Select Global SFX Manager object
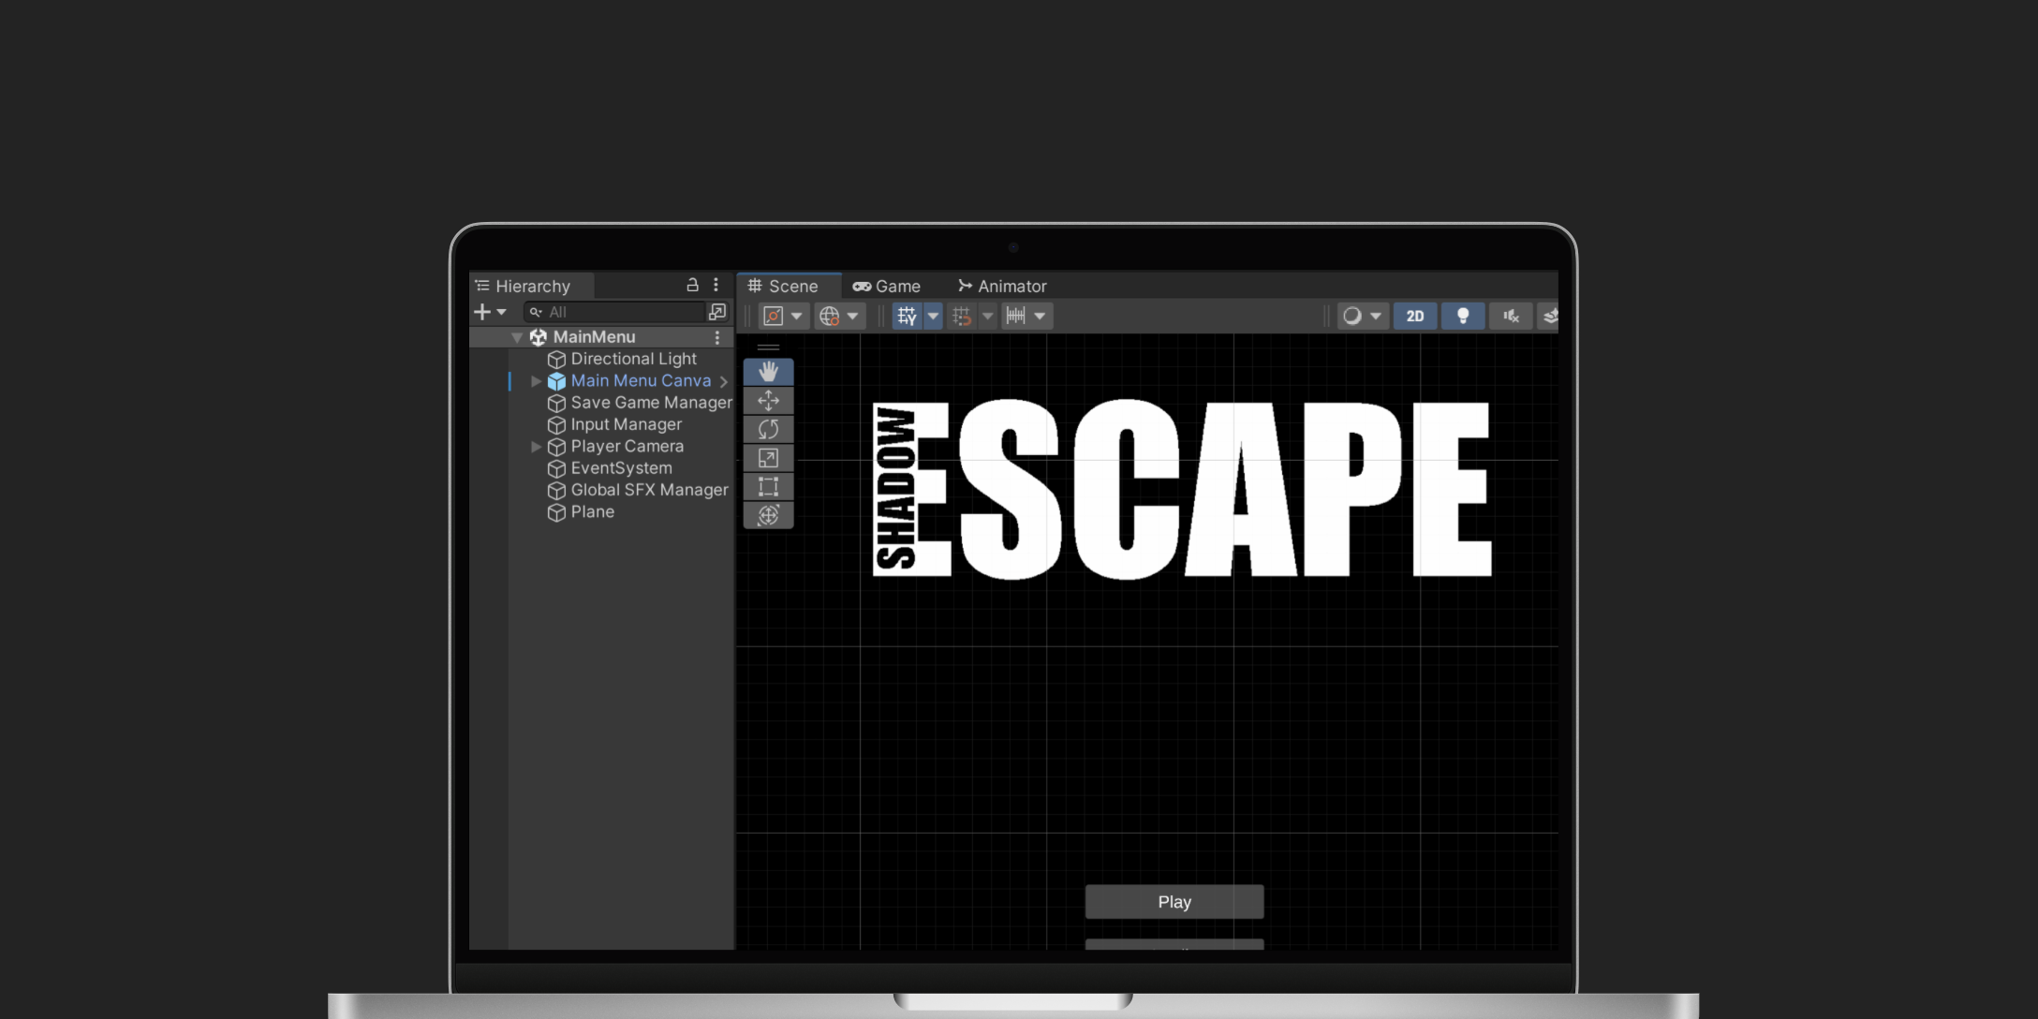This screenshot has height=1019, width=2038. click(649, 491)
